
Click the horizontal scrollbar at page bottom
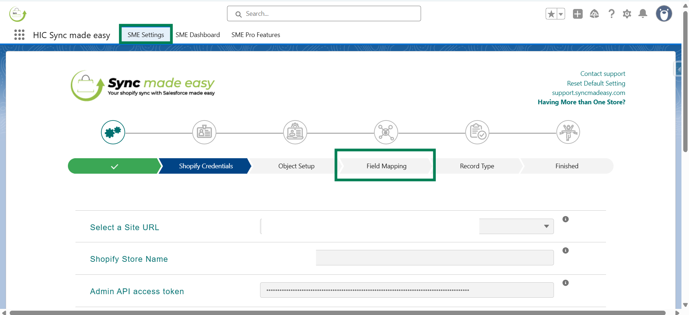point(337,312)
